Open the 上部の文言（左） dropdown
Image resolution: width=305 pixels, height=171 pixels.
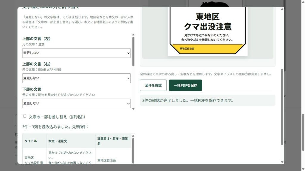click(76, 53)
